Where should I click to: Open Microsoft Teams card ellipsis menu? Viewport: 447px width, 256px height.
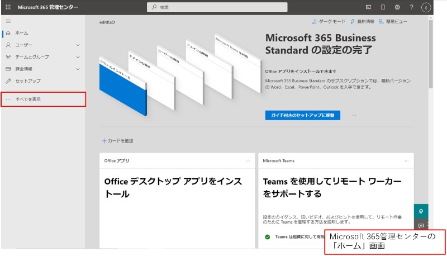tap(407, 161)
